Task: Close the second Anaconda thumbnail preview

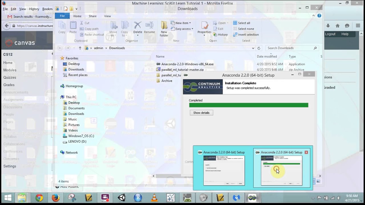Action: (306, 152)
